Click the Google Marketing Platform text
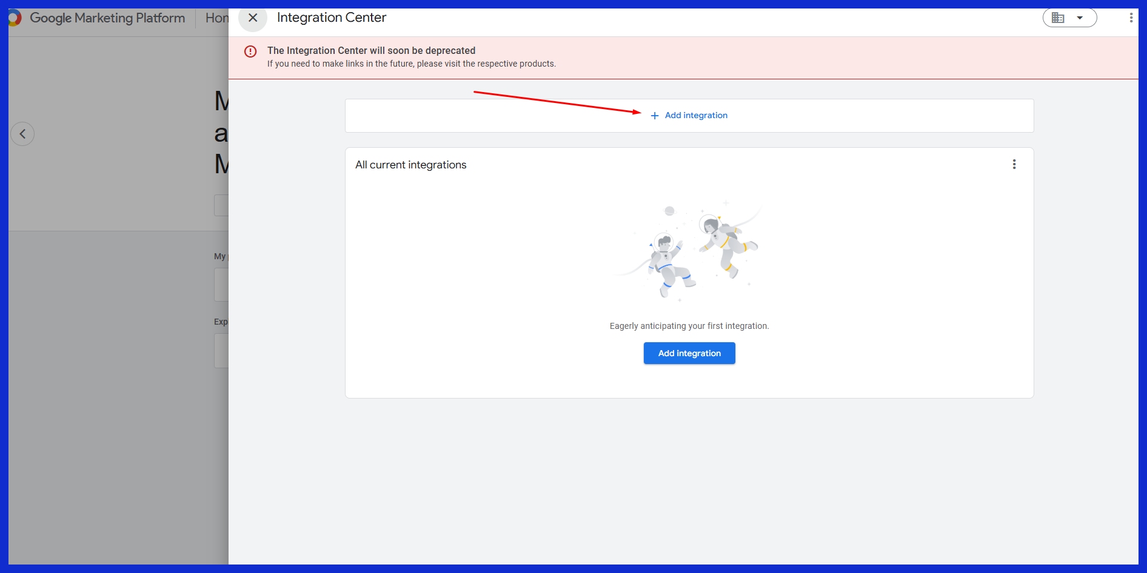 point(107,18)
